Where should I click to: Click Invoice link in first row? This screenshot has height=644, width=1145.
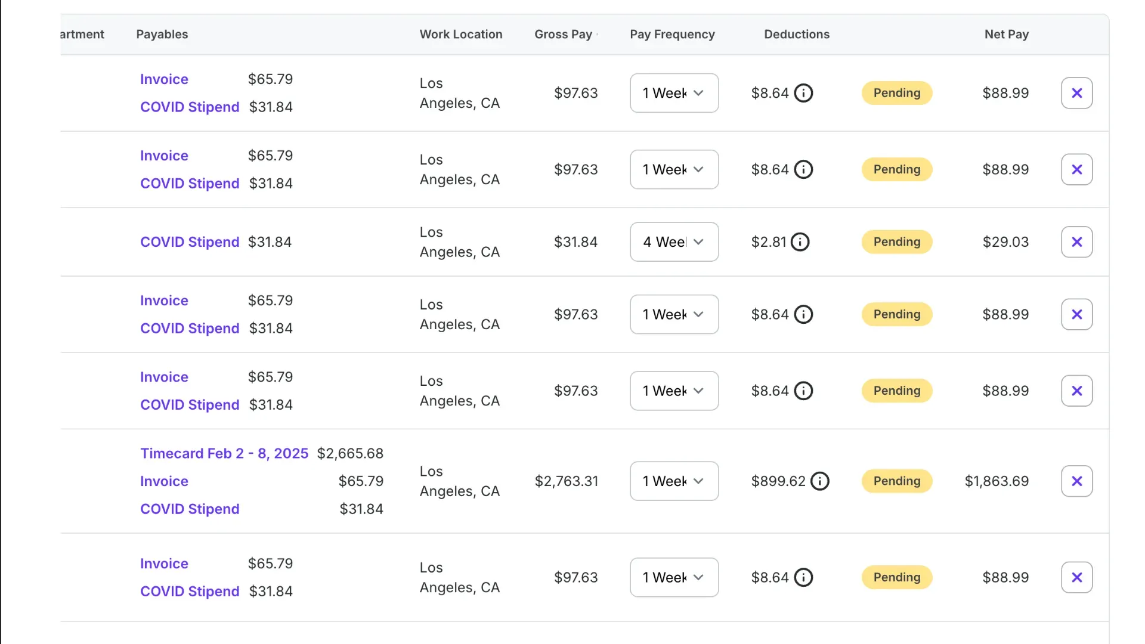(164, 79)
